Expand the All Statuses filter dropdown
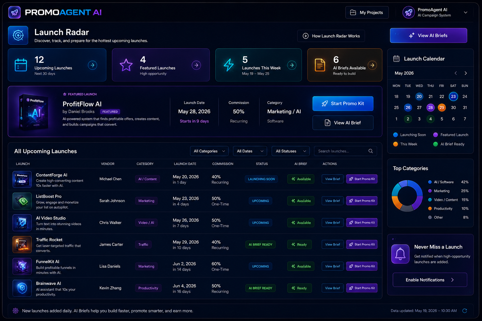 click(291, 151)
